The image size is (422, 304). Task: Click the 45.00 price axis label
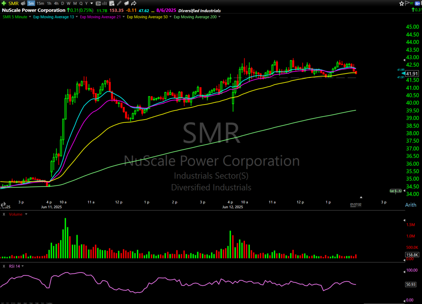click(x=413, y=27)
